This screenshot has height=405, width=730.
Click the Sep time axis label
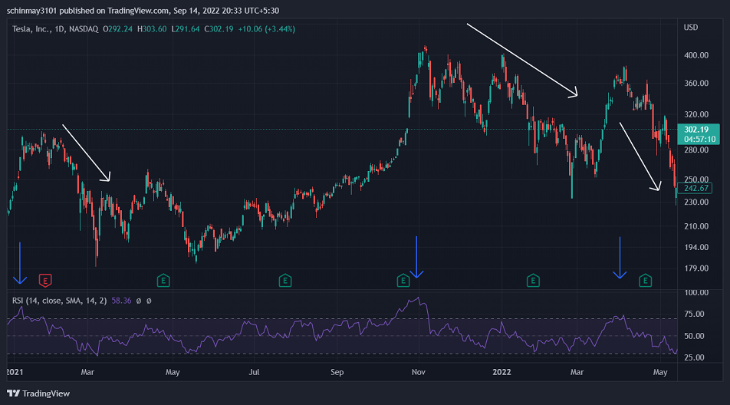tap(337, 373)
